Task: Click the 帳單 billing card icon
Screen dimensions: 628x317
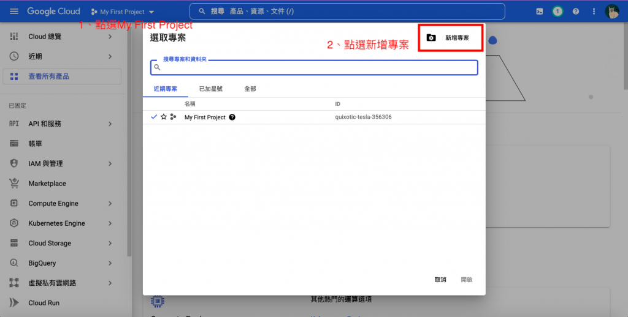Action: click(x=14, y=144)
